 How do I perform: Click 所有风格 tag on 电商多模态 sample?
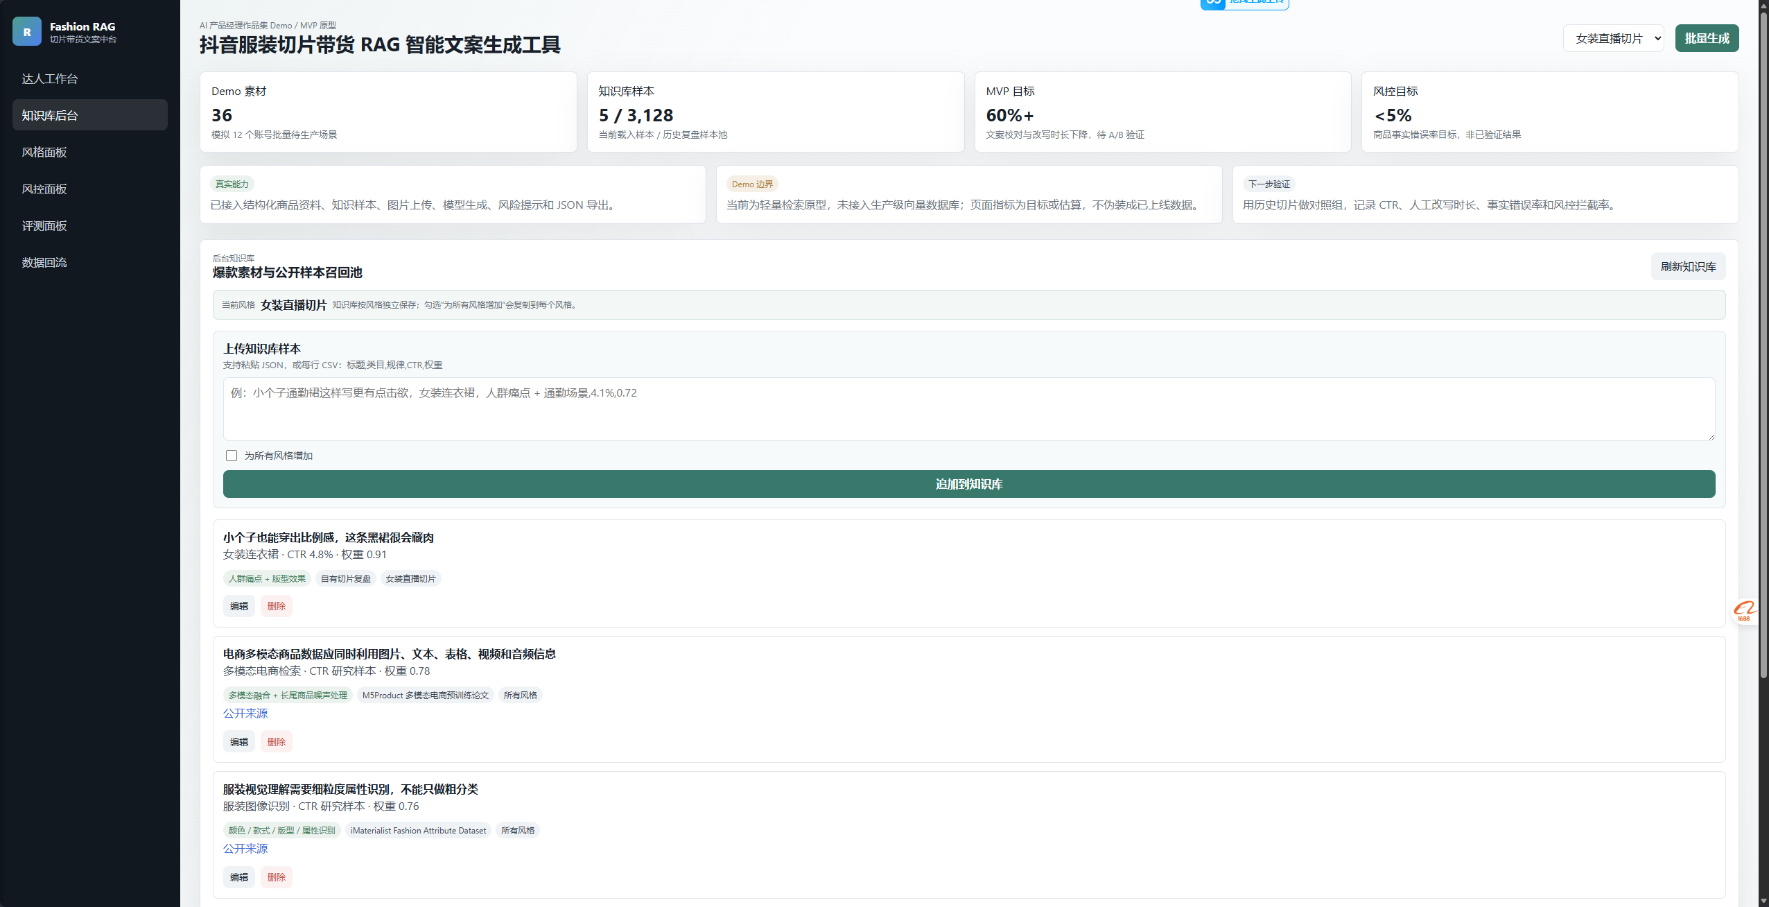click(520, 695)
